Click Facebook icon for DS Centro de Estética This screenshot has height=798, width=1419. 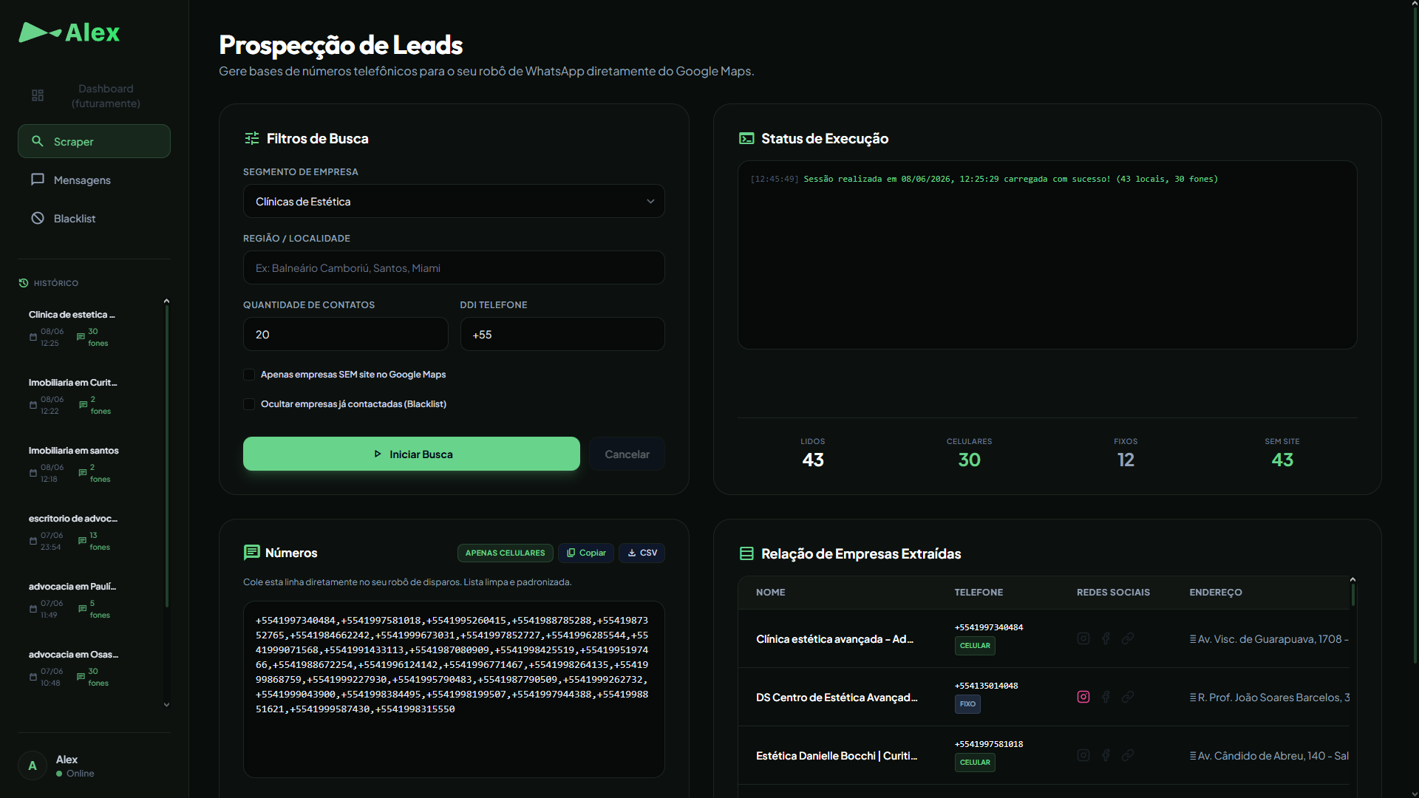click(x=1106, y=697)
